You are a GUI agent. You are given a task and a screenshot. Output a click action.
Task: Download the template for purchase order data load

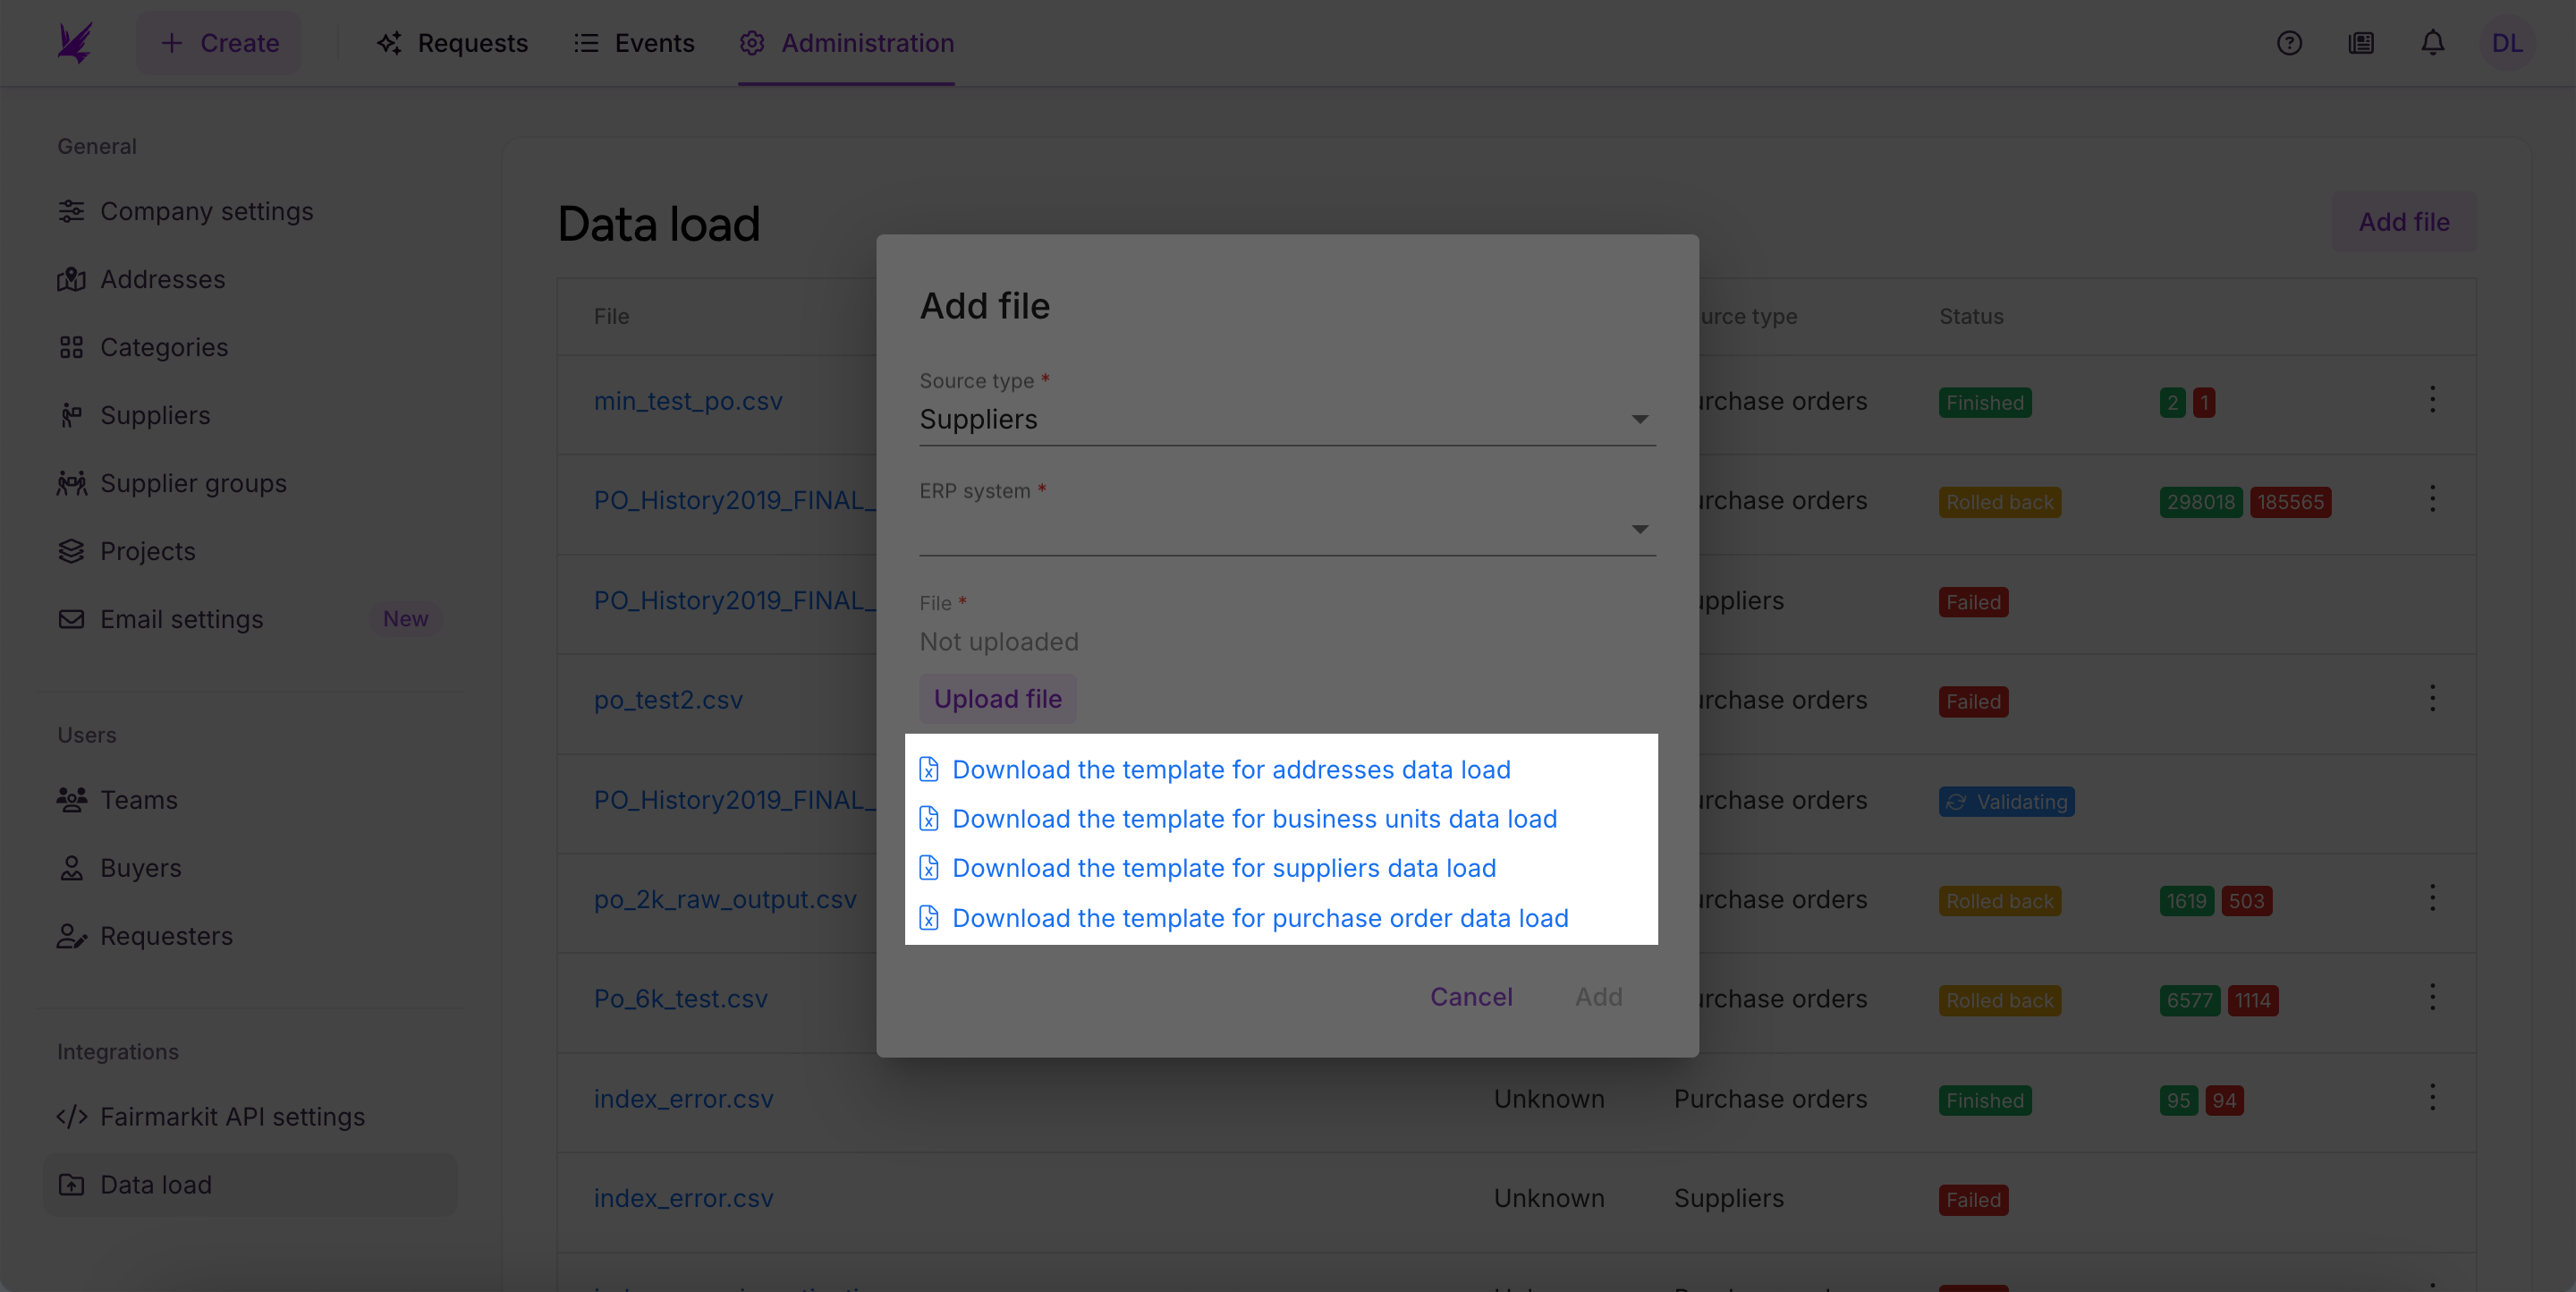[x=1260, y=917]
